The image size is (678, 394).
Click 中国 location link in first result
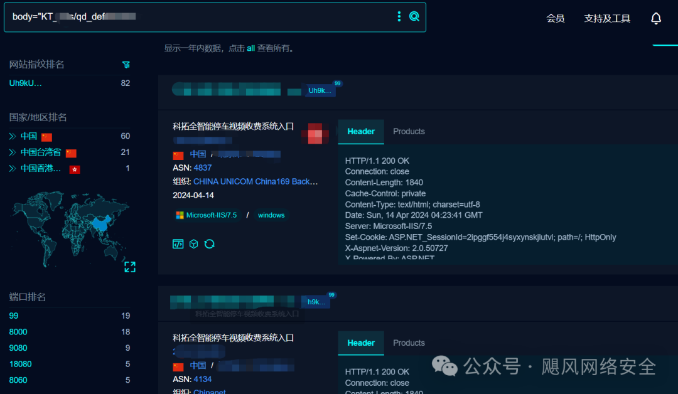tap(198, 154)
